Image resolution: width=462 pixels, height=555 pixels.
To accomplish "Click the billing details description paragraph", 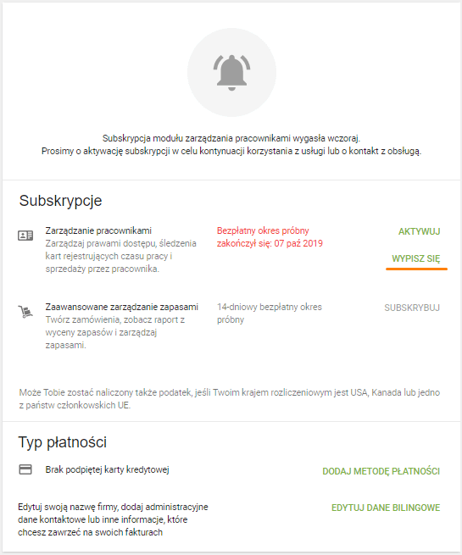I will coord(113,519).
